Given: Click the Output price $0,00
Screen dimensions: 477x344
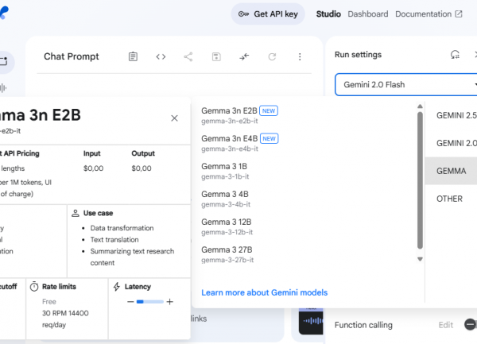Looking at the screenshot, I should [142, 168].
